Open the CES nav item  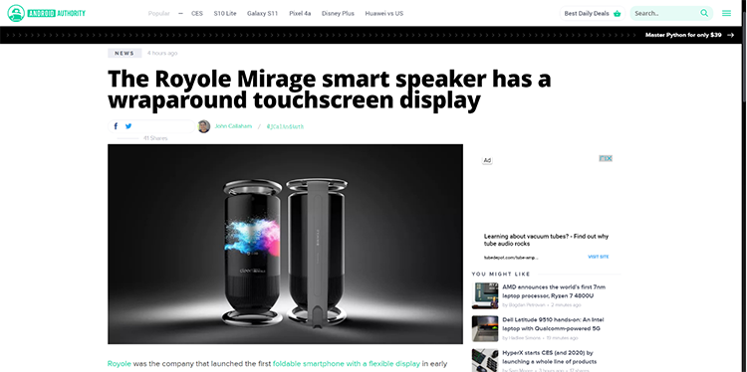[197, 13]
